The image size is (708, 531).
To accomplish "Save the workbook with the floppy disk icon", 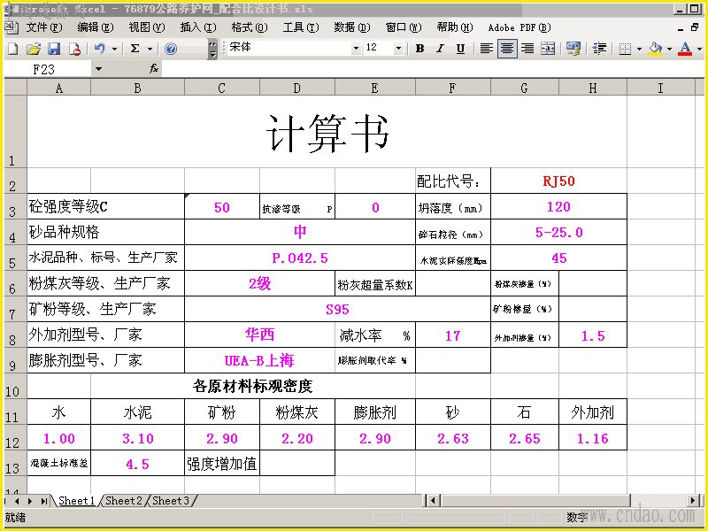I will pos(54,49).
